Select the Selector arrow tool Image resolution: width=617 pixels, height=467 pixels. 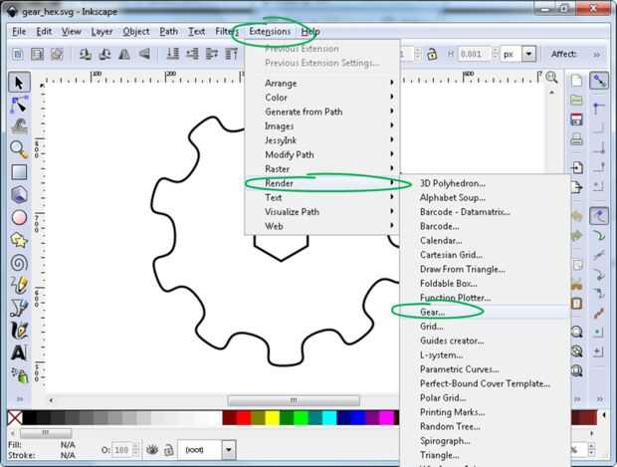tap(19, 83)
